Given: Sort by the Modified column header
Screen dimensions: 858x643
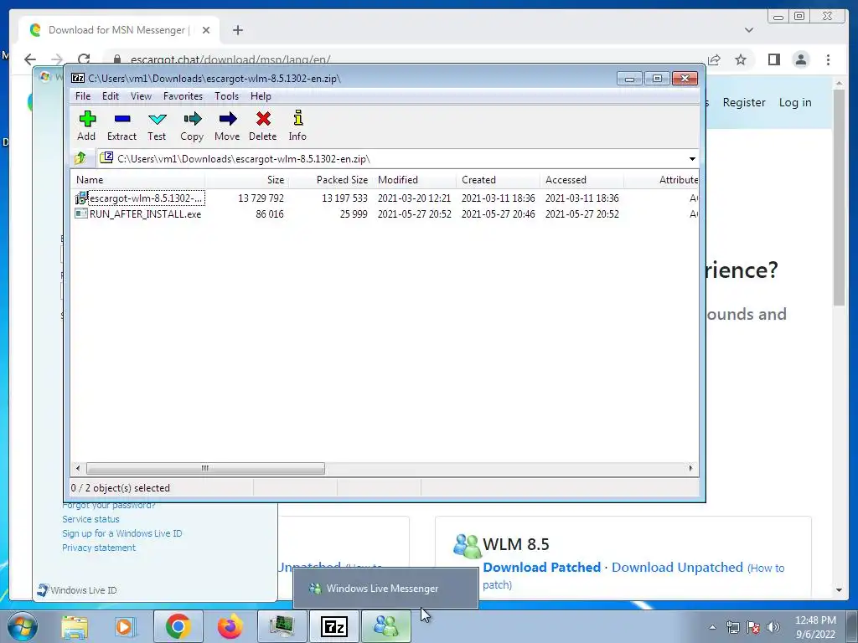Looking at the screenshot, I should coord(414,179).
